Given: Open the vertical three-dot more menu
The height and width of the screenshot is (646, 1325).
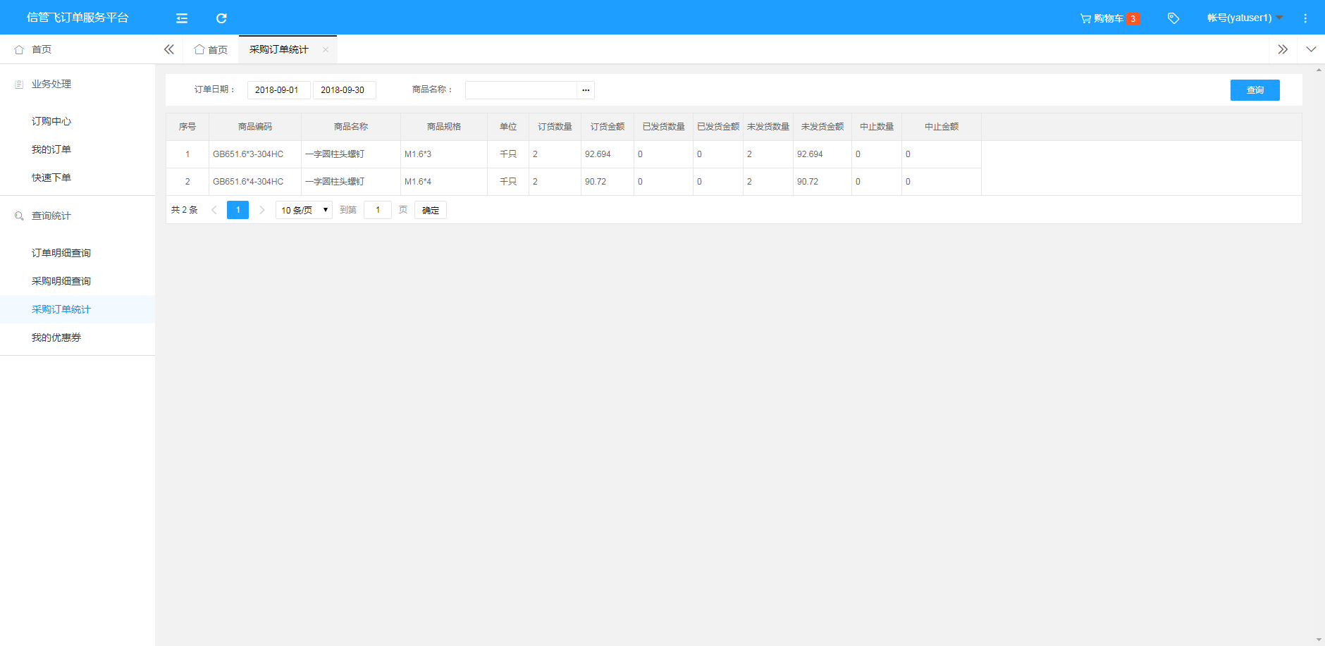Looking at the screenshot, I should pyautogui.click(x=1305, y=18).
